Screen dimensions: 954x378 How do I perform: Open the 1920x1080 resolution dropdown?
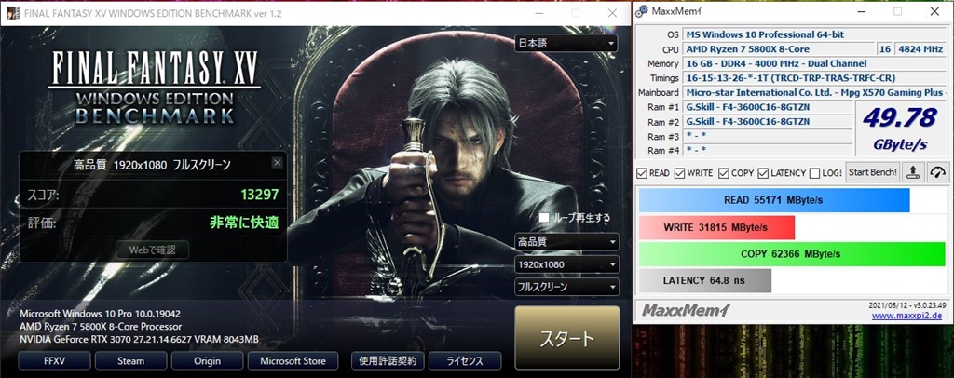point(566,264)
